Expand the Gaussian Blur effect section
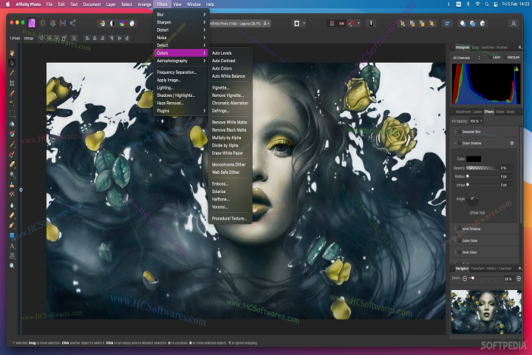The height and width of the screenshot is (355, 532). tap(455, 132)
